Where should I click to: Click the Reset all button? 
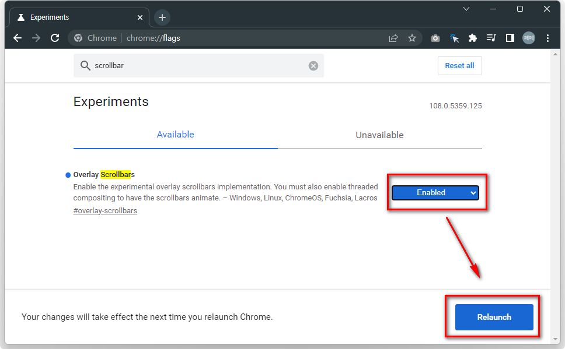click(x=459, y=65)
